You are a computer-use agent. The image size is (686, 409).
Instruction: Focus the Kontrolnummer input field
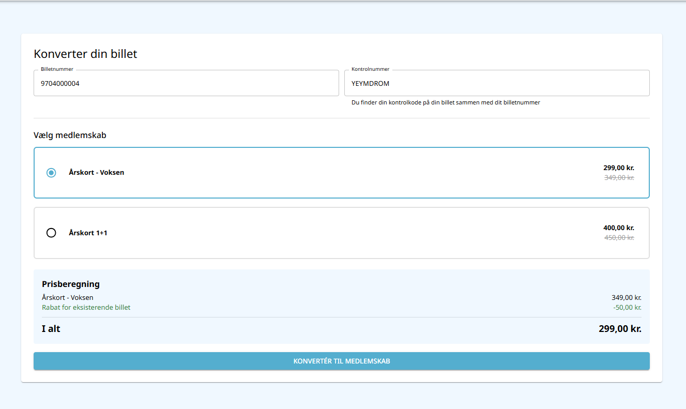tap(496, 83)
